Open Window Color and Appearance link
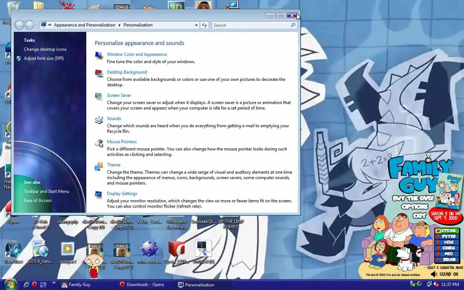Viewport: 464px width, 290px height. 137,54
